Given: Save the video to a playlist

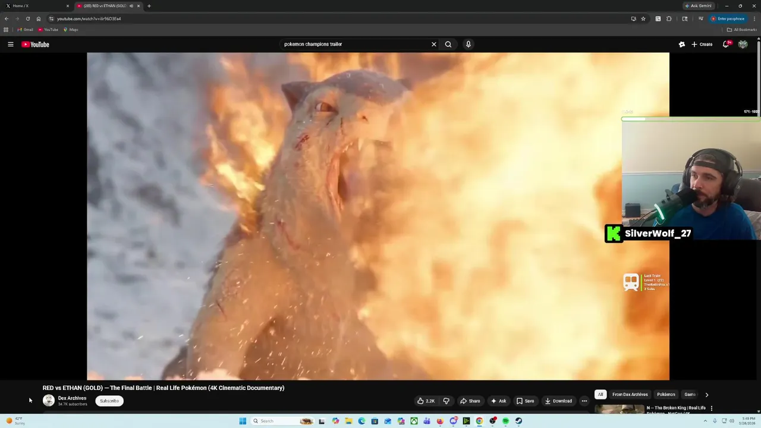Looking at the screenshot, I should coord(525,401).
